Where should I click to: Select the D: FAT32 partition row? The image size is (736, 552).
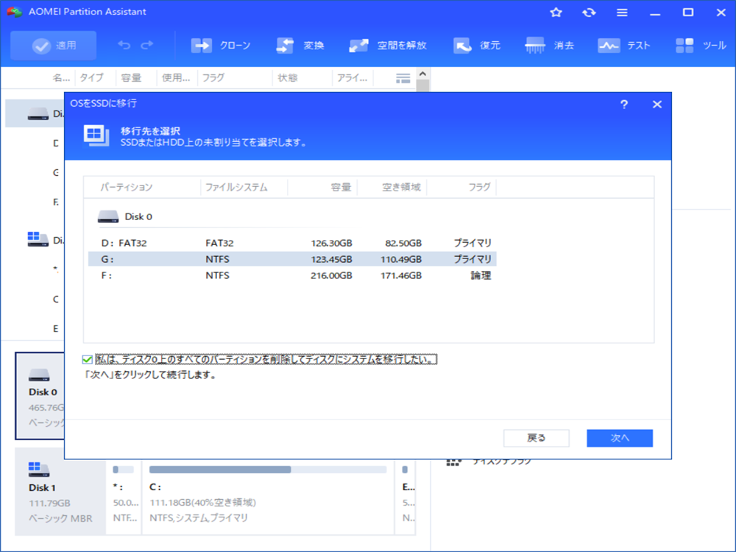pyautogui.click(x=291, y=243)
